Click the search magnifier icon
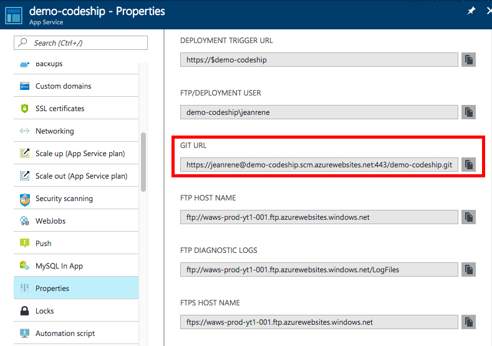 coord(22,42)
